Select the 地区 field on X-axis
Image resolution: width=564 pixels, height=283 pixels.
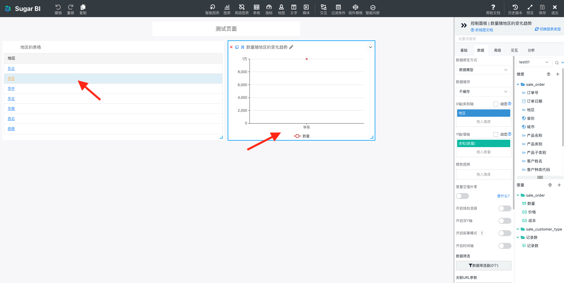pos(483,113)
